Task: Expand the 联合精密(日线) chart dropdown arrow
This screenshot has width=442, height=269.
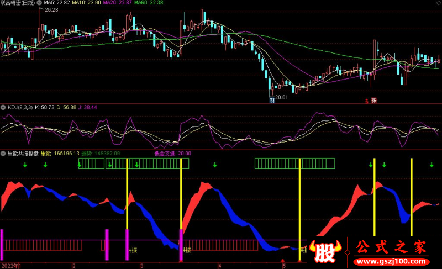Action: [3, 3]
